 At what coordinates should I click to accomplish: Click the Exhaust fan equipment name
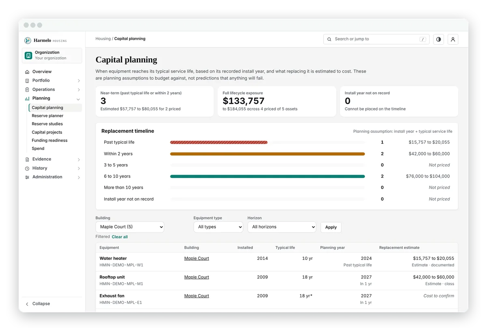tap(112, 296)
